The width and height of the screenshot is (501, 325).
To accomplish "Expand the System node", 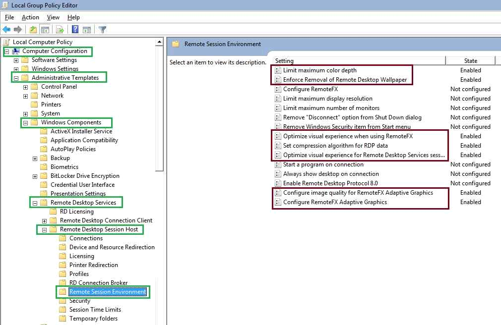I will [26, 114].
